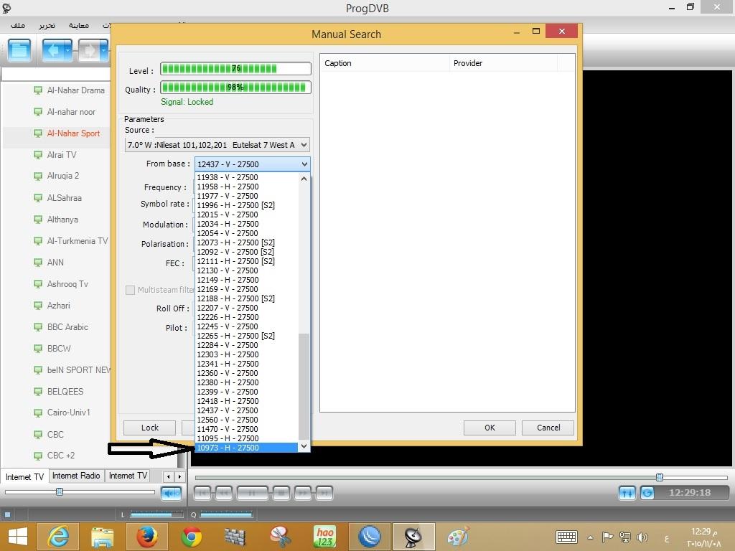Choose 12560 - V - 27500 transponder
Screen dimensions: 735x551
247,420
